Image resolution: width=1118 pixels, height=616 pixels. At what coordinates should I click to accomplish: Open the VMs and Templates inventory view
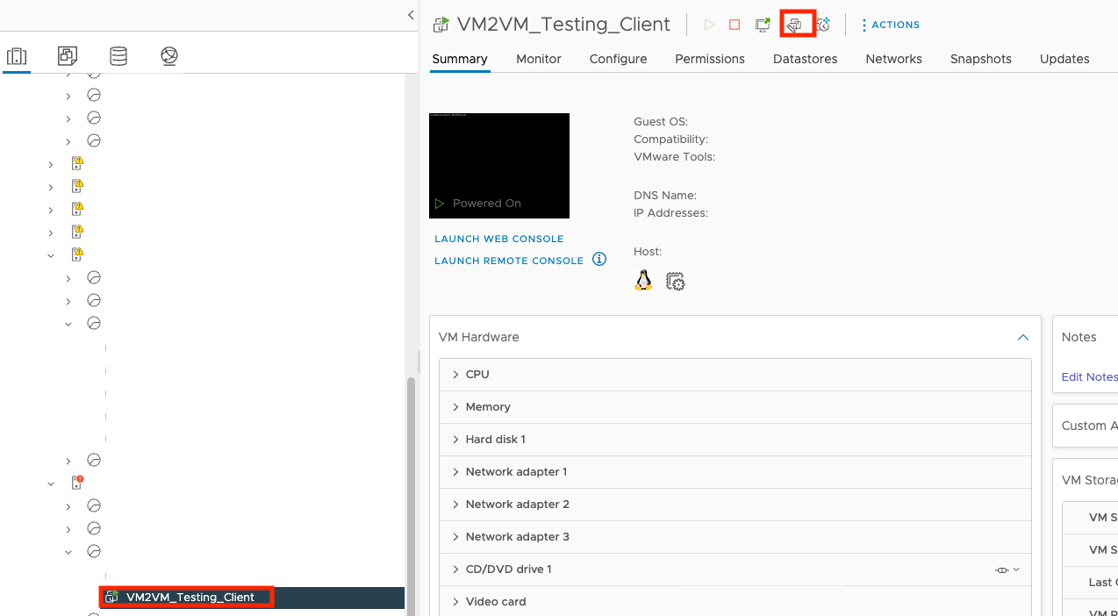tap(67, 56)
